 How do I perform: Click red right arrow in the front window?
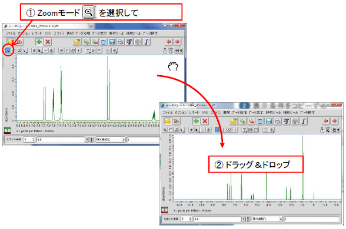334,121
